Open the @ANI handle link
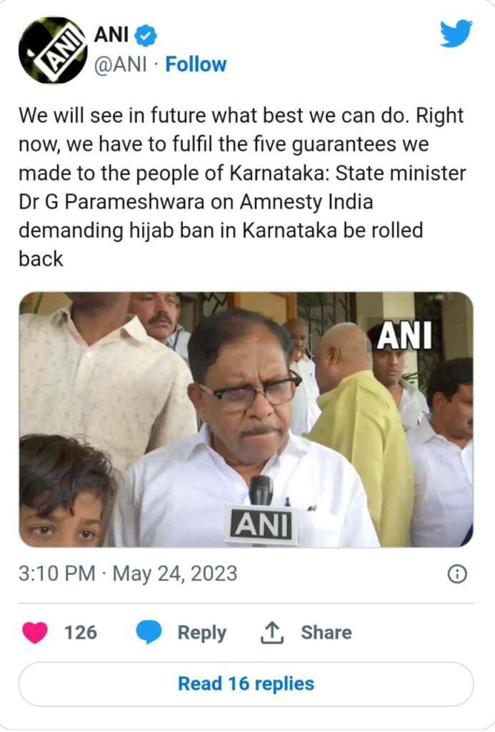Screen dimensions: 495x732 click(x=121, y=64)
